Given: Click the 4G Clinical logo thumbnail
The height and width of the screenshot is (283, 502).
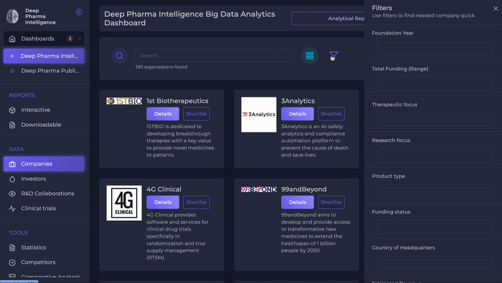Looking at the screenshot, I should click(124, 203).
